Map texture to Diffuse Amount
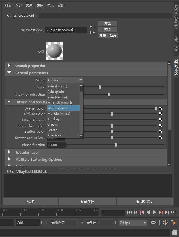The image size is (179, 237). click(161, 120)
